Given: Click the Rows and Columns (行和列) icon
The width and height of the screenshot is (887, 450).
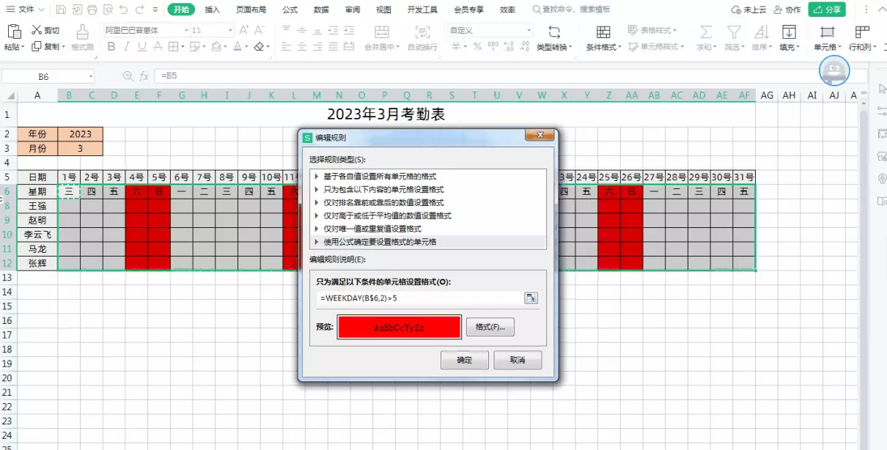Looking at the screenshot, I should pyautogui.click(x=862, y=32).
